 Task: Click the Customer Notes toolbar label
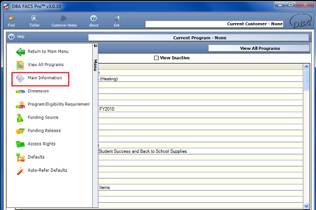coord(64,25)
